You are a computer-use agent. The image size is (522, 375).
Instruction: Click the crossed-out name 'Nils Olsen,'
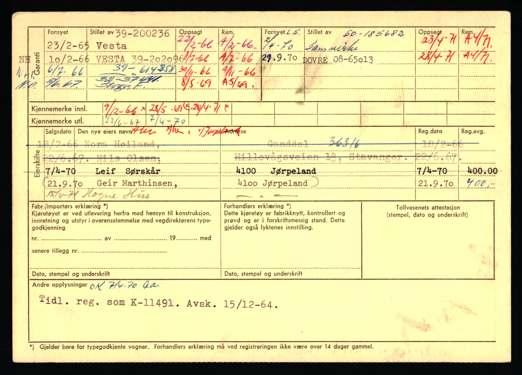[128, 158]
